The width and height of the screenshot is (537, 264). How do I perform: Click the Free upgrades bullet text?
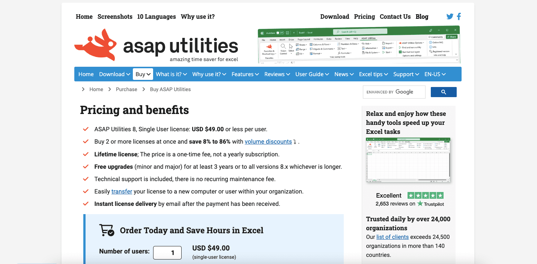(x=218, y=166)
